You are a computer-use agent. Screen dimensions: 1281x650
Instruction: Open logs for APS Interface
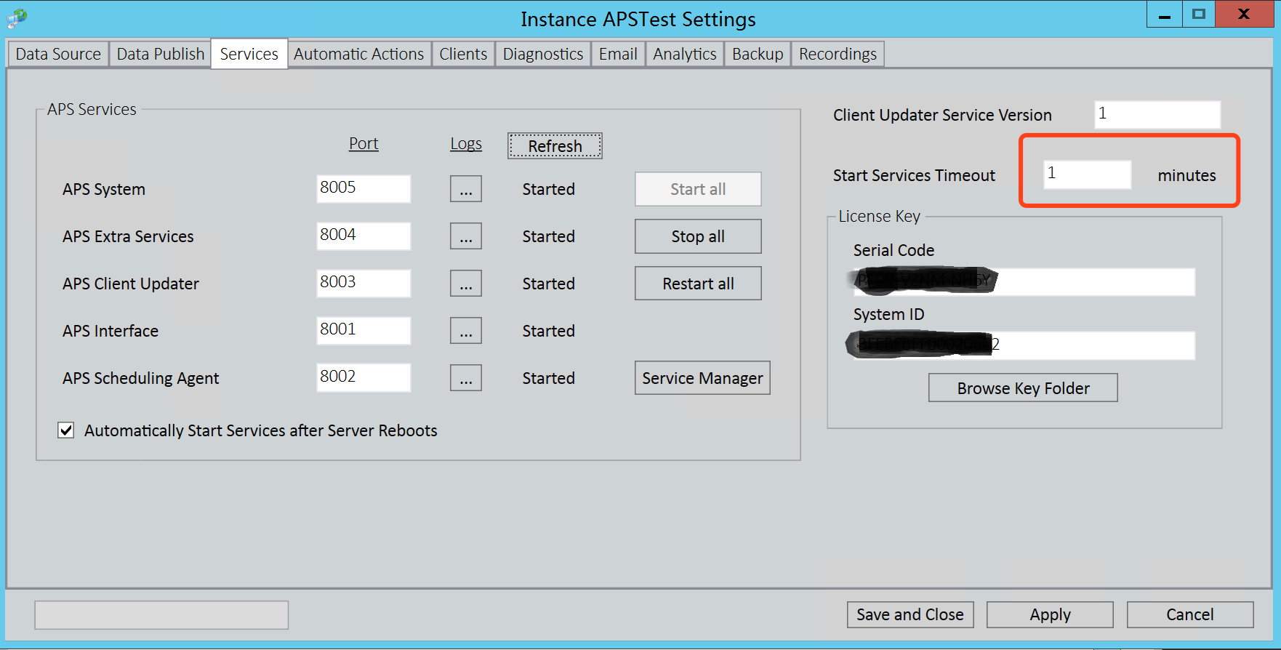[465, 331]
